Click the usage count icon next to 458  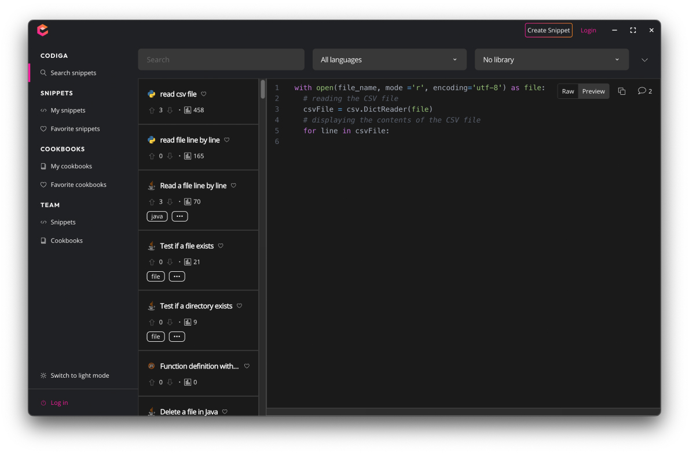(188, 110)
